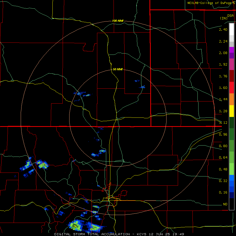
Task: Click the 1.76 legend value
Action: (223, 76)
